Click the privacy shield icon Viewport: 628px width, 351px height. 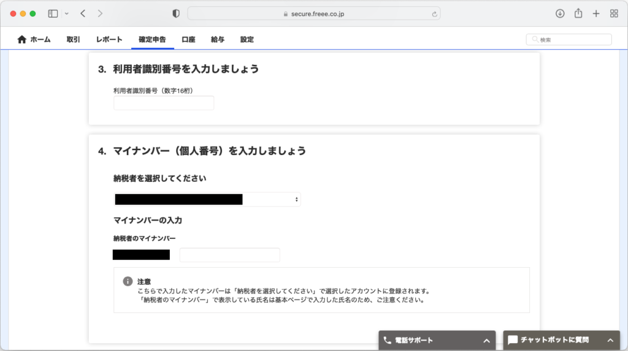coord(176,13)
